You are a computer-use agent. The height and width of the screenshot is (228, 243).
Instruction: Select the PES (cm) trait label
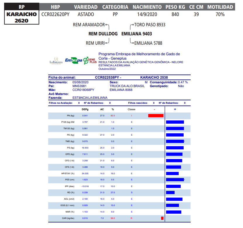[69, 180]
